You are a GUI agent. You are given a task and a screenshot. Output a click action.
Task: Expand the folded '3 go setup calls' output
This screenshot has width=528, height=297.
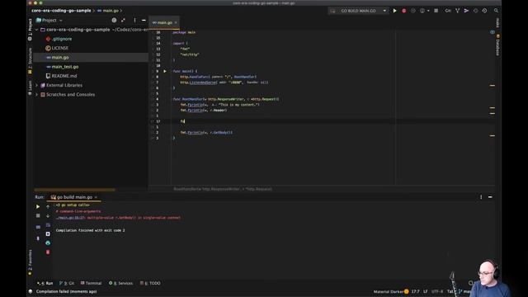[x=73, y=205]
